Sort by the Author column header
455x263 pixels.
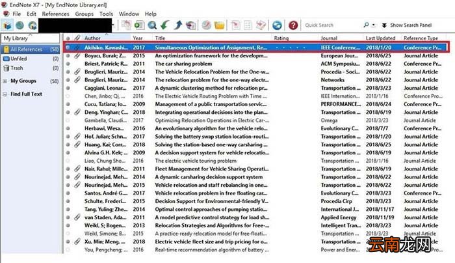pyautogui.click(x=106, y=38)
